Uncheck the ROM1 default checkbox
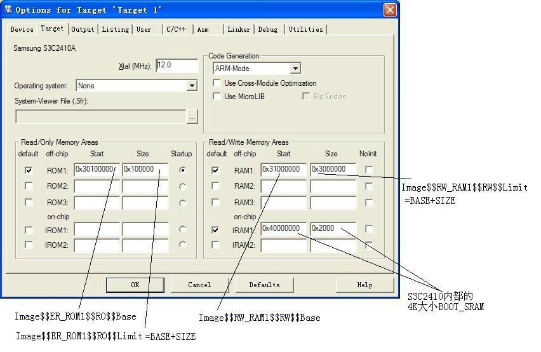The height and width of the screenshot is (352, 541). [x=29, y=170]
